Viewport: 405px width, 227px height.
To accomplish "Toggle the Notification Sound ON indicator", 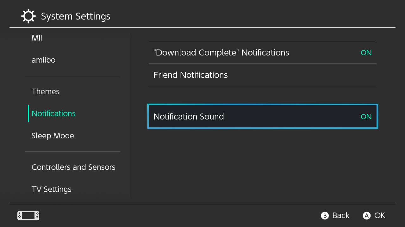I will click(366, 117).
